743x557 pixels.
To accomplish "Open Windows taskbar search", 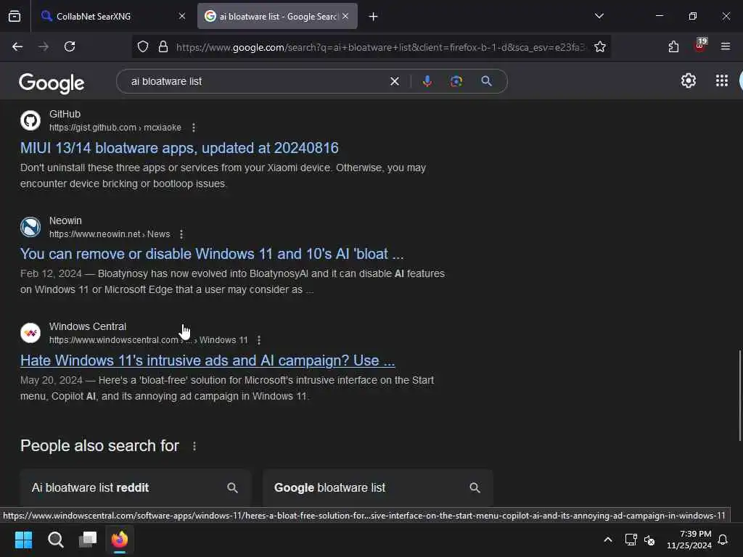I will (x=55, y=540).
